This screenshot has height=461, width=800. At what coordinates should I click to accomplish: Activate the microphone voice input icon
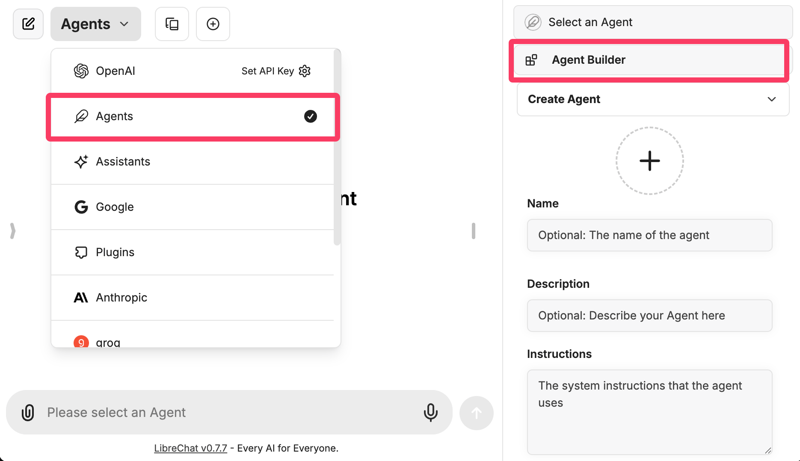430,413
